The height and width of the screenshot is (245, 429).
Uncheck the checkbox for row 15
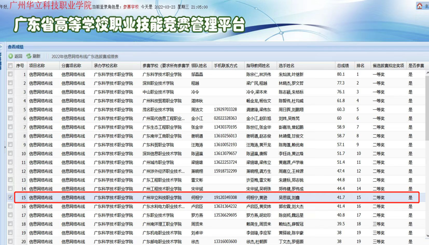tap(11, 197)
